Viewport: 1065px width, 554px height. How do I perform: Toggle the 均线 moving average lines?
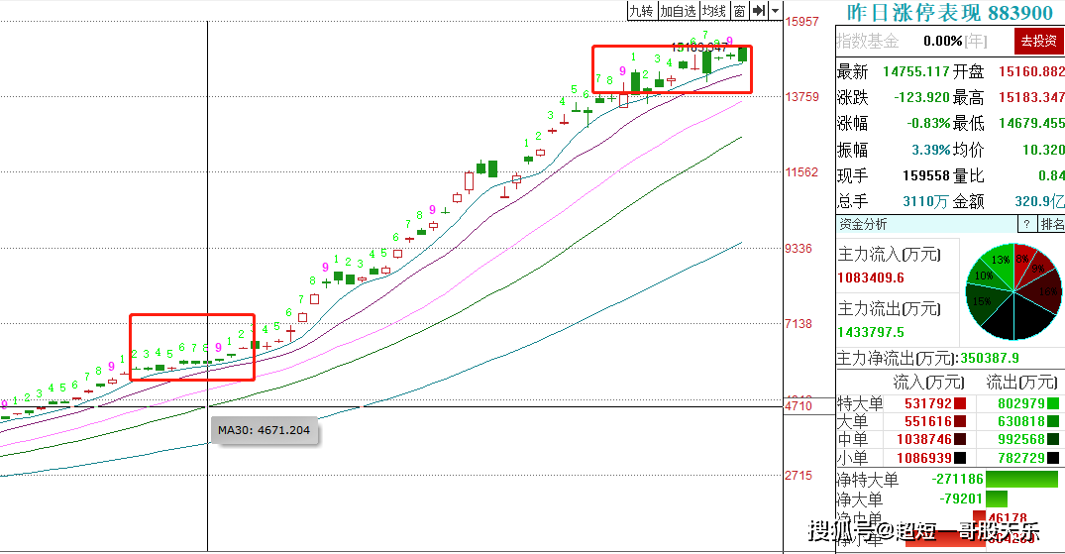click(x=714, y=11)
